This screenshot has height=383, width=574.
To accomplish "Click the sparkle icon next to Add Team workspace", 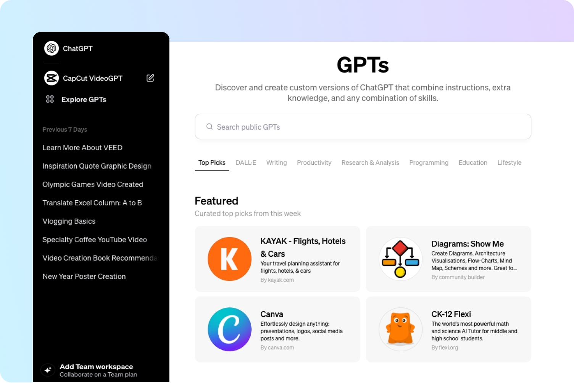I will pyautogui.click(x=48, y=370).
